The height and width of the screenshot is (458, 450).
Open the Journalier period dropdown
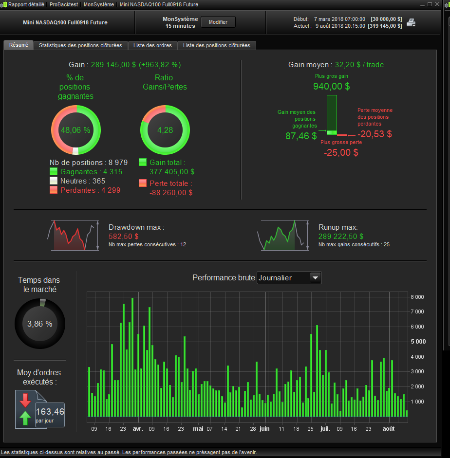289,278
